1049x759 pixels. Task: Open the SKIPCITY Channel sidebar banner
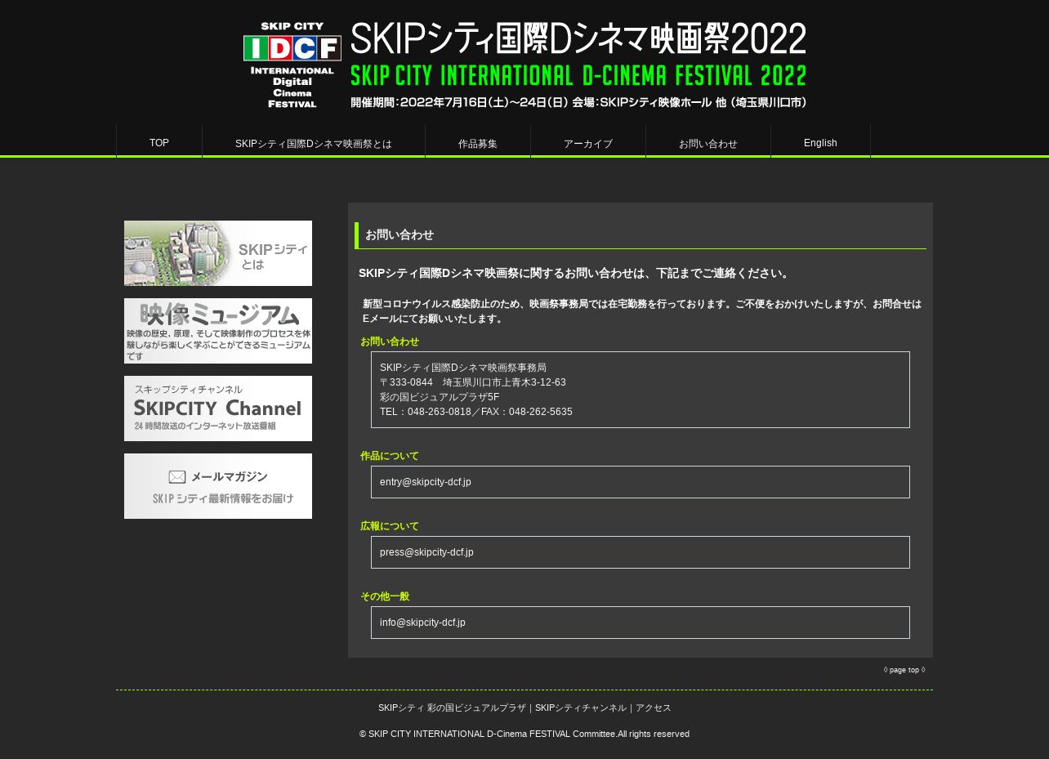218,409
